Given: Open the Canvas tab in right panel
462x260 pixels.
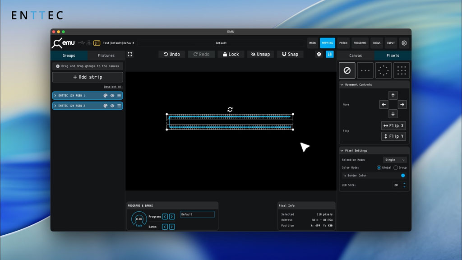Looking at the screenshot, I should click(x=356, y=56).
